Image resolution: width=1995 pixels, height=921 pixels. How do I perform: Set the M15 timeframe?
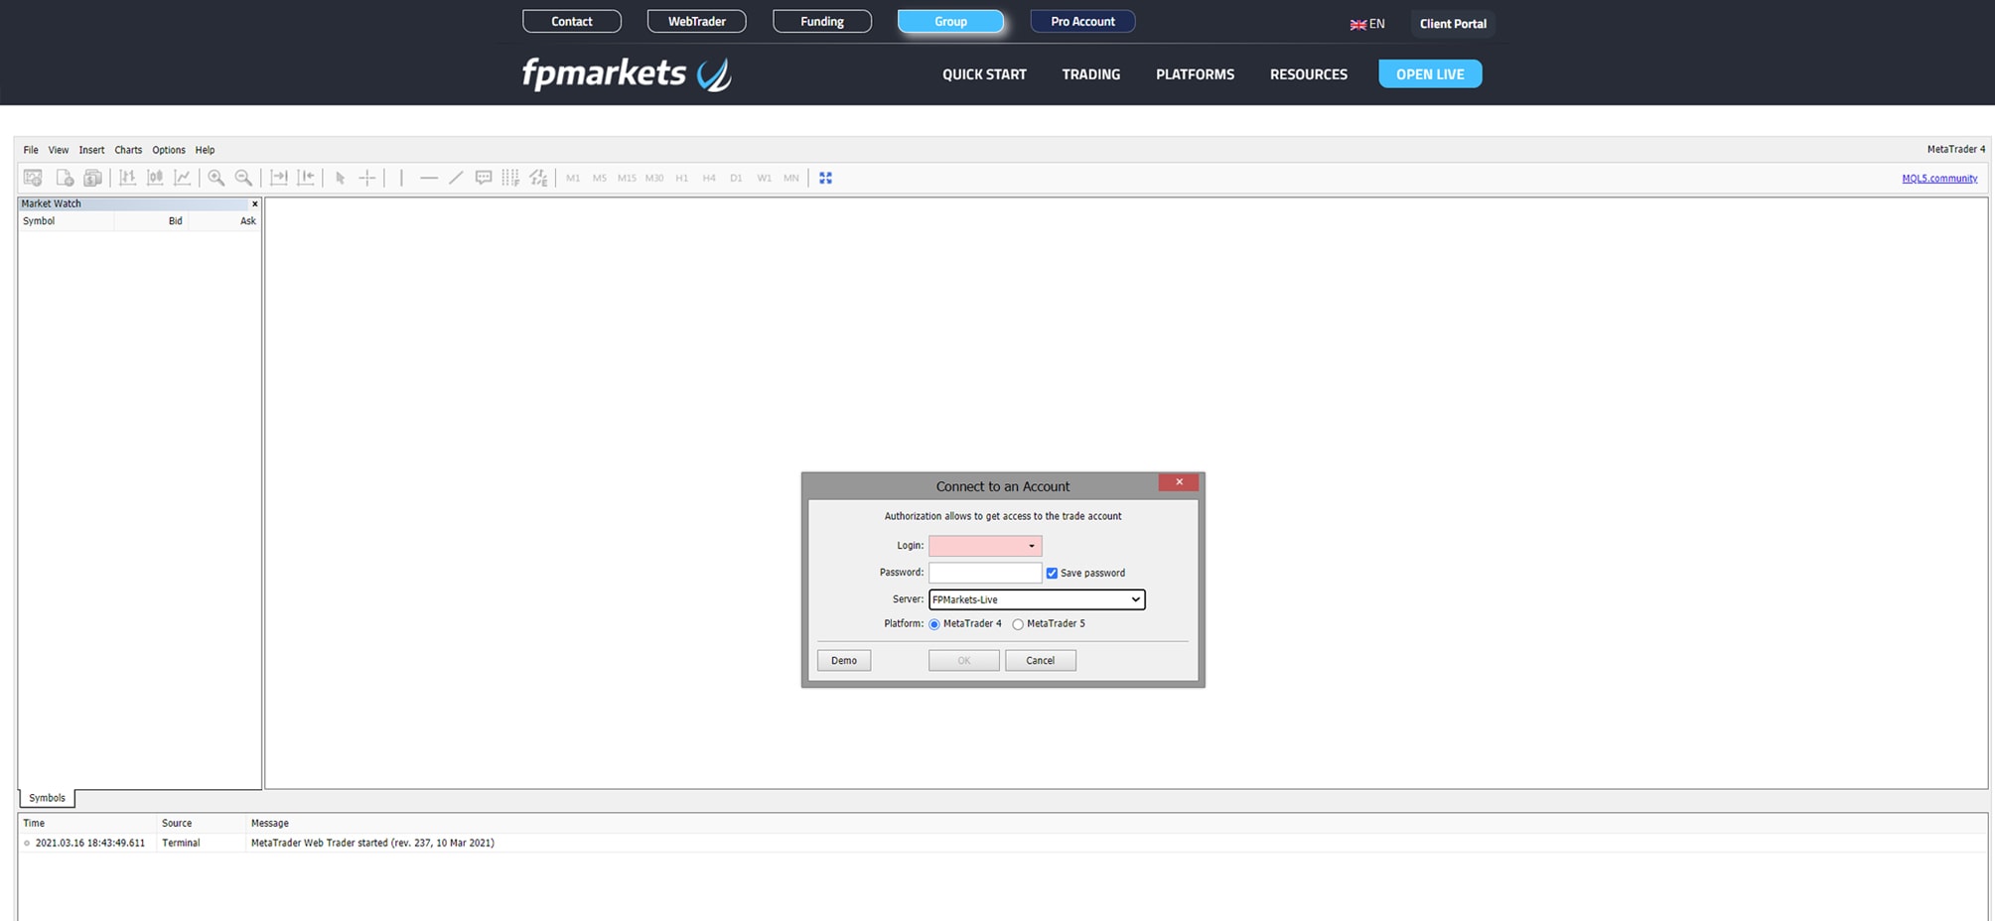click(x=627, y=179)
